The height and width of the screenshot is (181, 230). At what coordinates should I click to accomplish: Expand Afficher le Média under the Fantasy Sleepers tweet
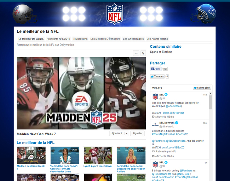(163, 117)
